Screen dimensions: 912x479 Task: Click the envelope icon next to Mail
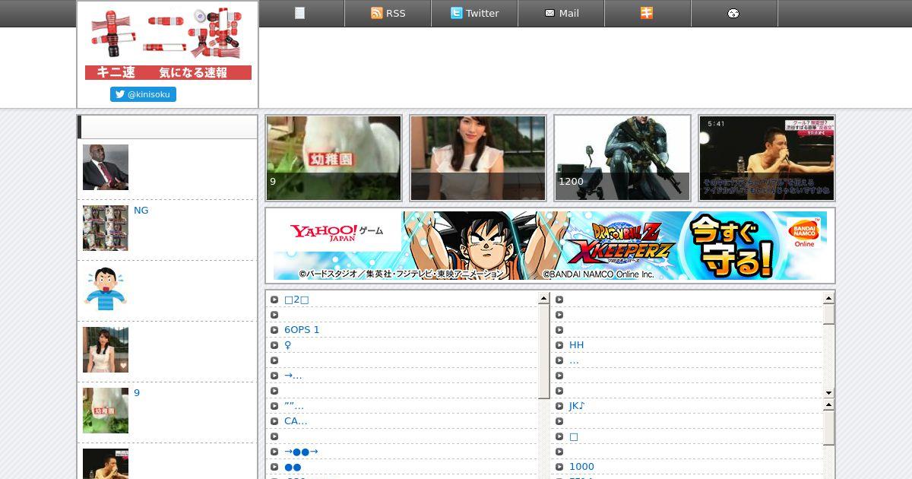(x=549, y=13)
